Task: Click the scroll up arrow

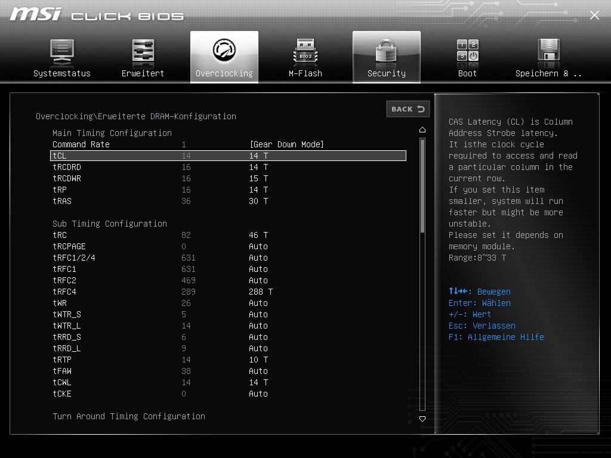Action: coord(422,129)
